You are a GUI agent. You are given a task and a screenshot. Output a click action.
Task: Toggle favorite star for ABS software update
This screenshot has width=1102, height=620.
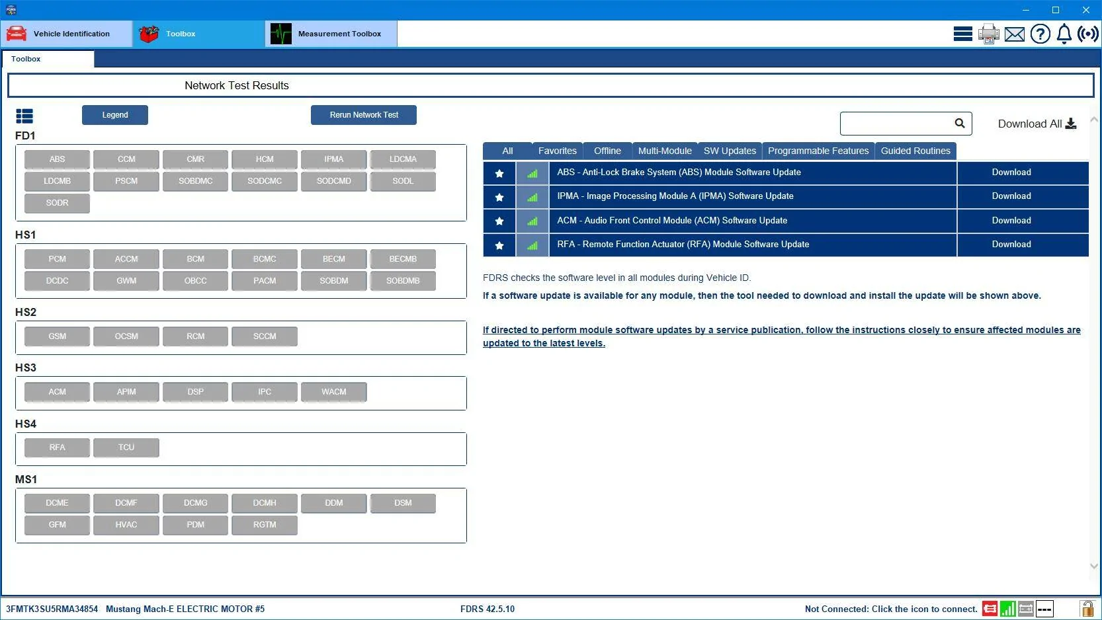(499, 173)
